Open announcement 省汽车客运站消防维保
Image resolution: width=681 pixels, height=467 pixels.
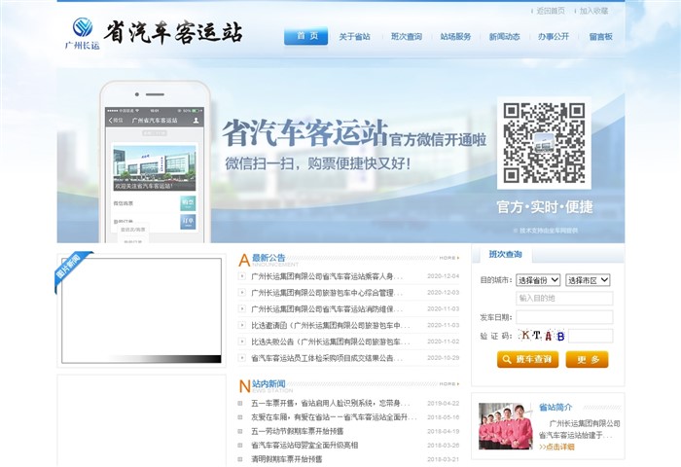pyautogui.click(x=327, y=308)
